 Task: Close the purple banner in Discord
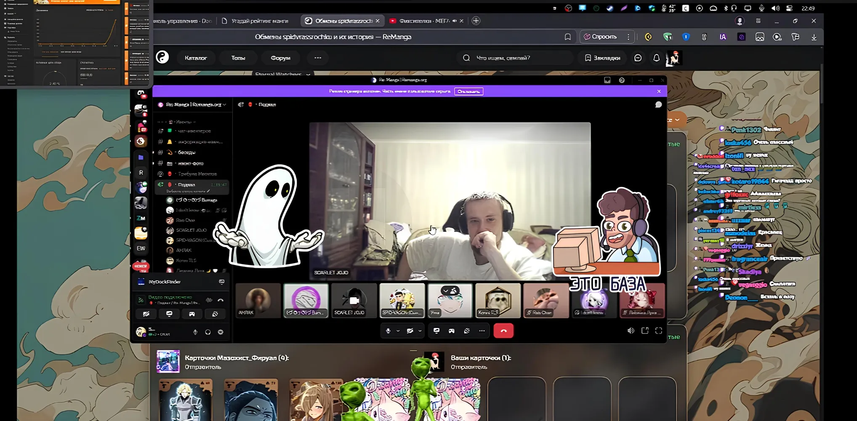(x=659, y=91)
